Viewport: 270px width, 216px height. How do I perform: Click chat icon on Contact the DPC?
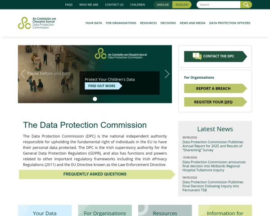point(197,56)
